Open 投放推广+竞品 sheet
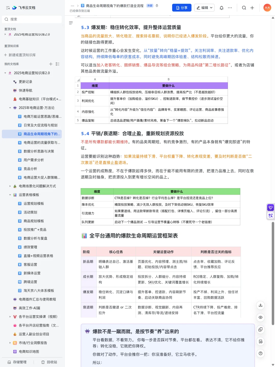The height and width of the screenshot is (367, 275). tap(32, 230)
